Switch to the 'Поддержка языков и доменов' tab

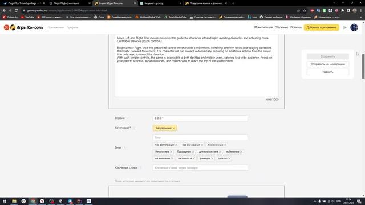[206, 3]
